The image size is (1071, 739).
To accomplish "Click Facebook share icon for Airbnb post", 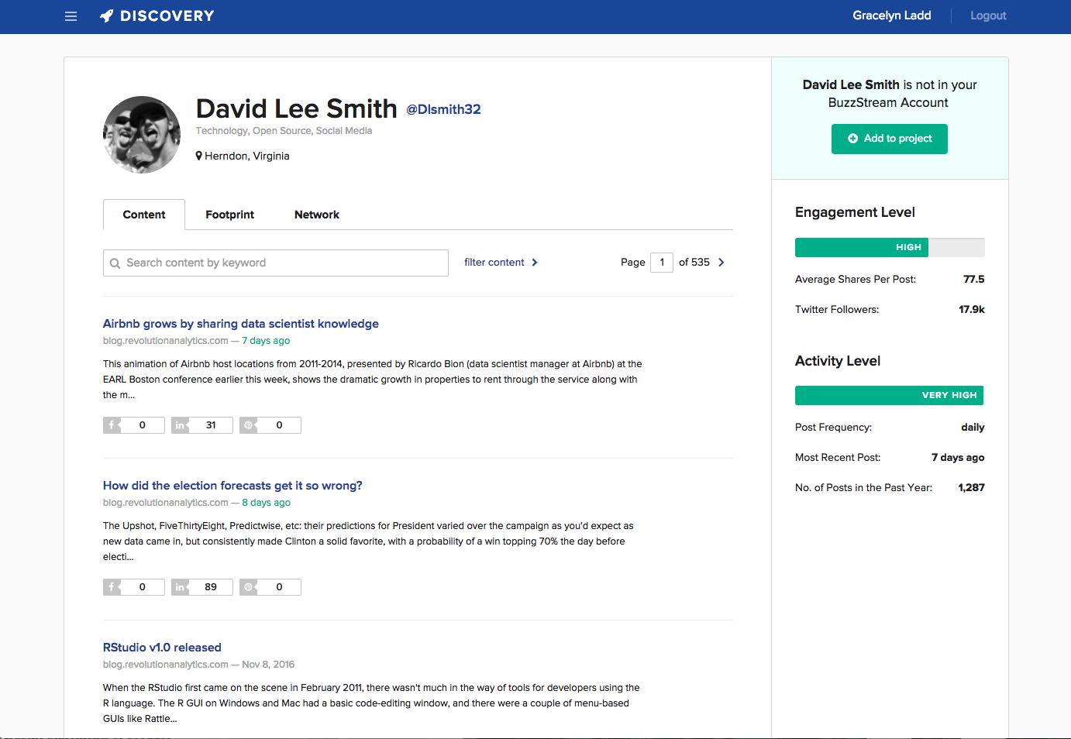I will tap(112, 425).
